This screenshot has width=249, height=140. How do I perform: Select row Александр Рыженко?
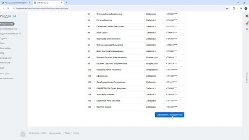pos(135,94)
